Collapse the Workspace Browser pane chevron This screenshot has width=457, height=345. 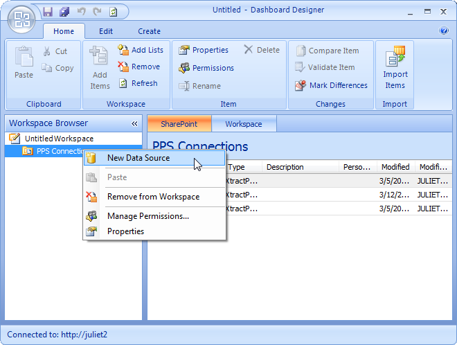pyautogui.click(x=134, y=123)
